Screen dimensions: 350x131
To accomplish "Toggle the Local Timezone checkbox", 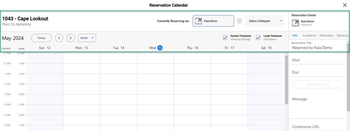I will pyautogui.click(x=258, y=38).
